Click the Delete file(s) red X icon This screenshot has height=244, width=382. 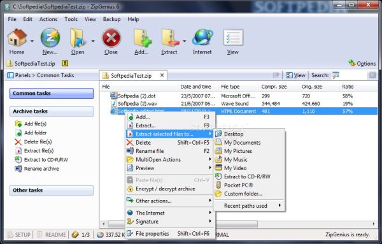(x=18, y=142)
